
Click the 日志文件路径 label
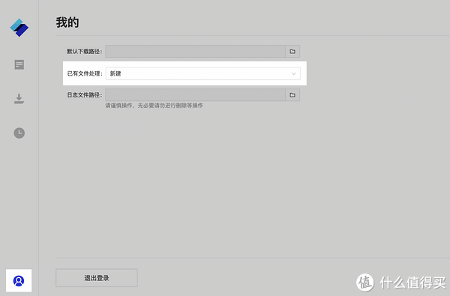point(85,95)
